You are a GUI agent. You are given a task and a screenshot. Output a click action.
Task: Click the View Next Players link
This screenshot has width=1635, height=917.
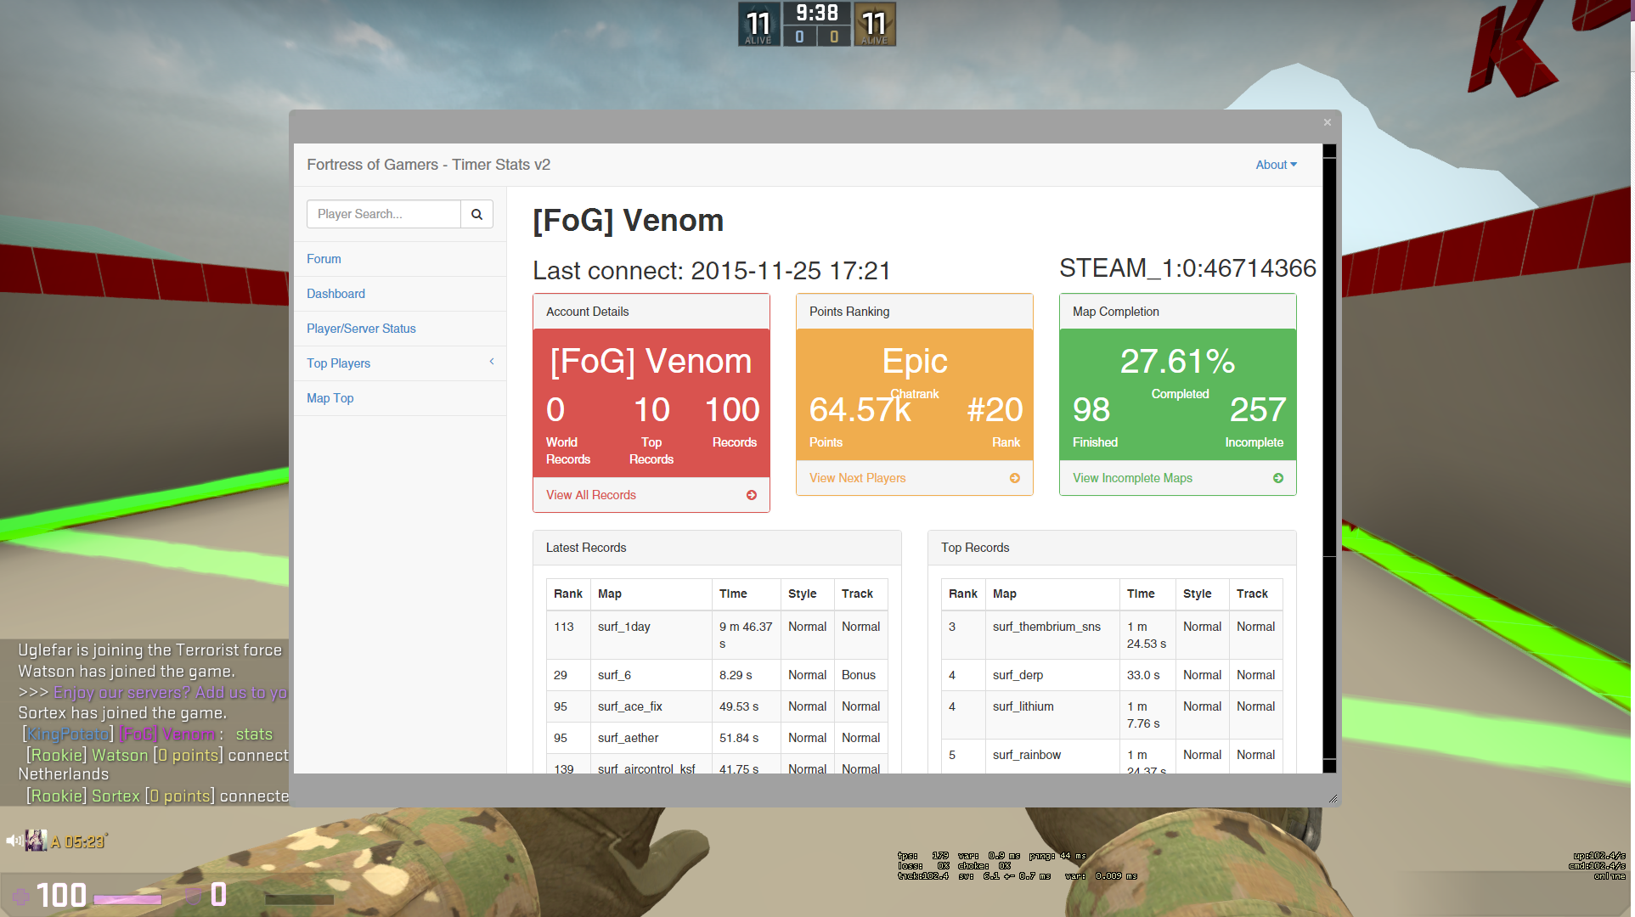tap(857, 478)
